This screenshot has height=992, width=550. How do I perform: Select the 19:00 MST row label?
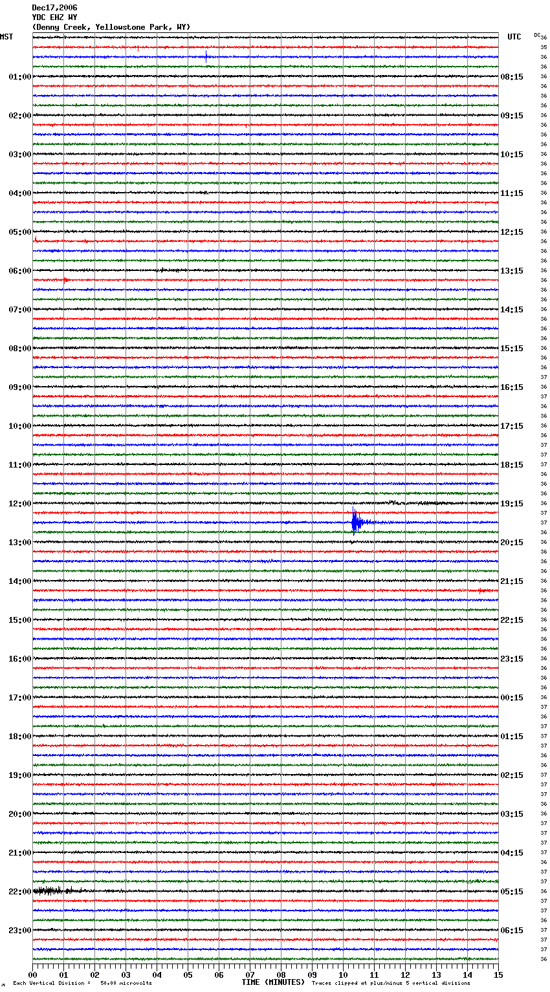[x=19, y=775]
